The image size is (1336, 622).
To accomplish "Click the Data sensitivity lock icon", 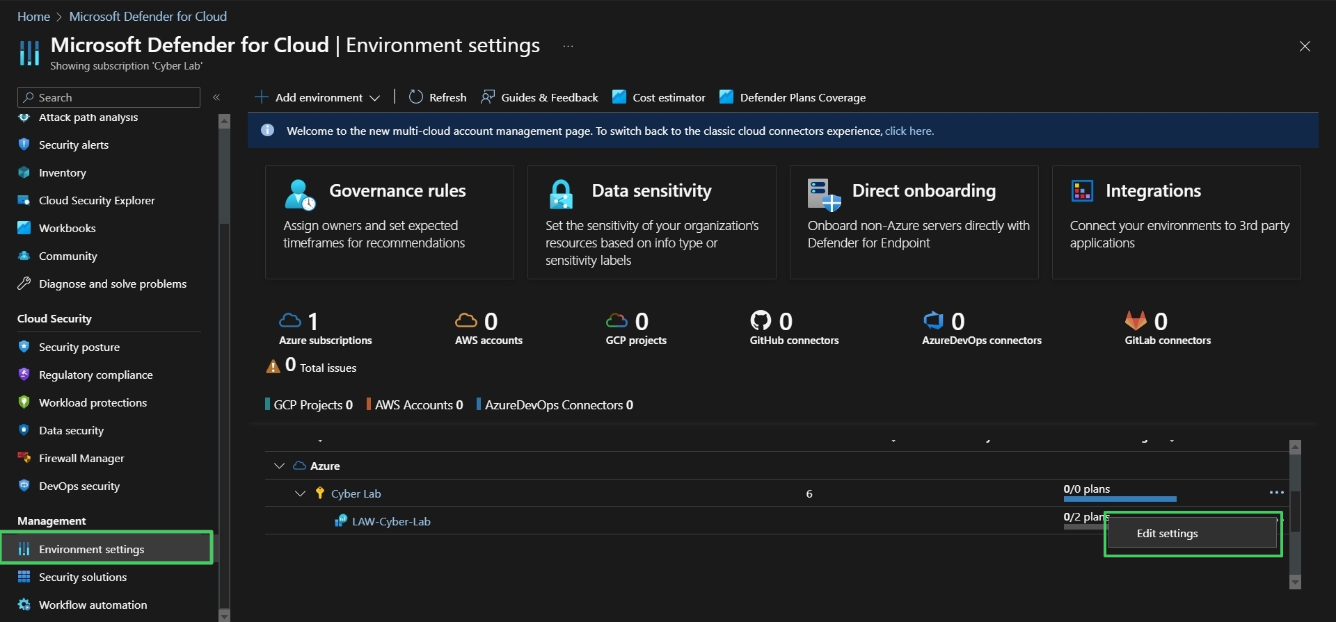I will tap(561, 195).
